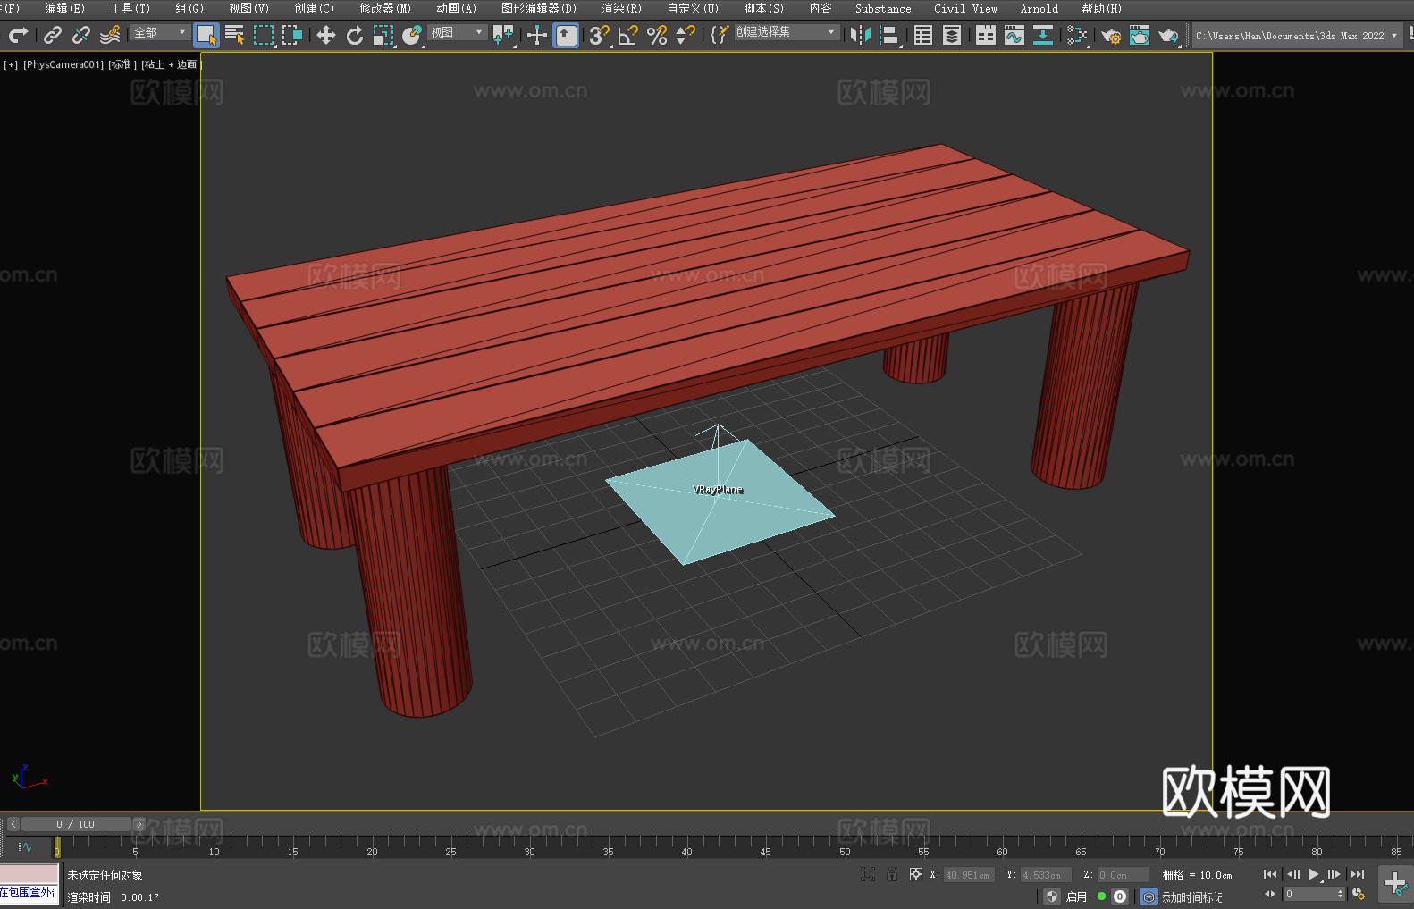This screenshot has height=909, width=1414.
Task: Toggle the Percent Snap button
Action: 657,35
